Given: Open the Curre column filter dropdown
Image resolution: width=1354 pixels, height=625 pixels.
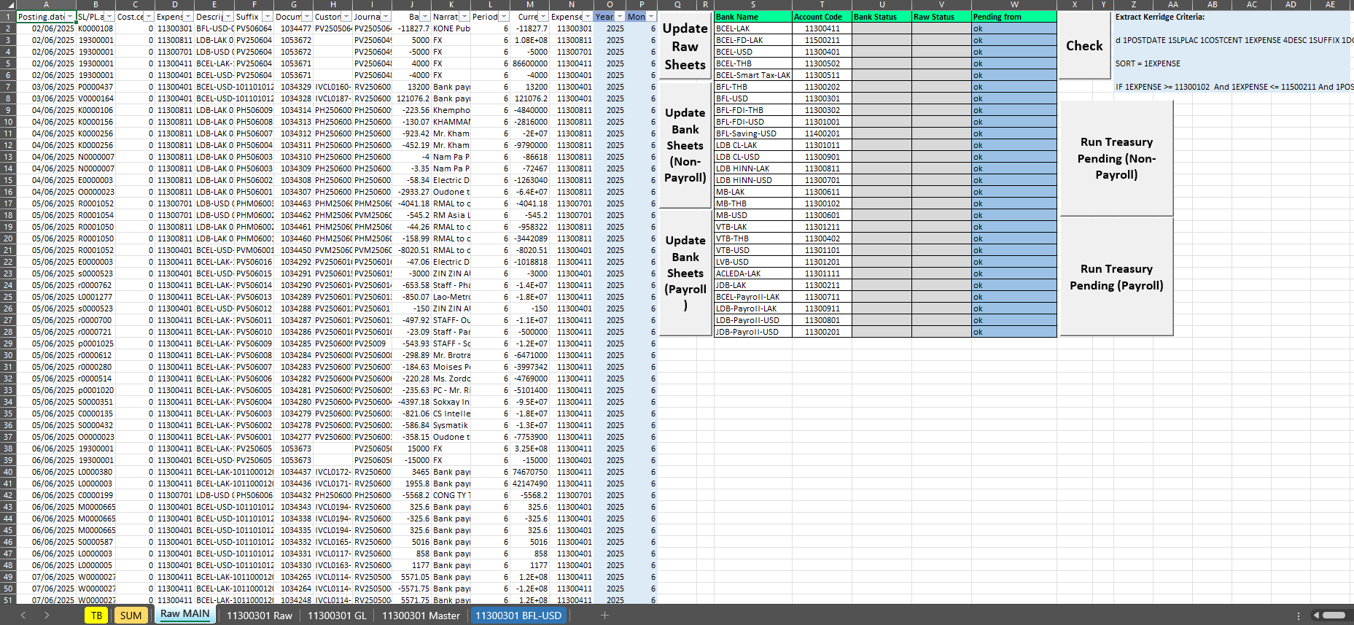Looking at the screenshot, I should point(544,16).
